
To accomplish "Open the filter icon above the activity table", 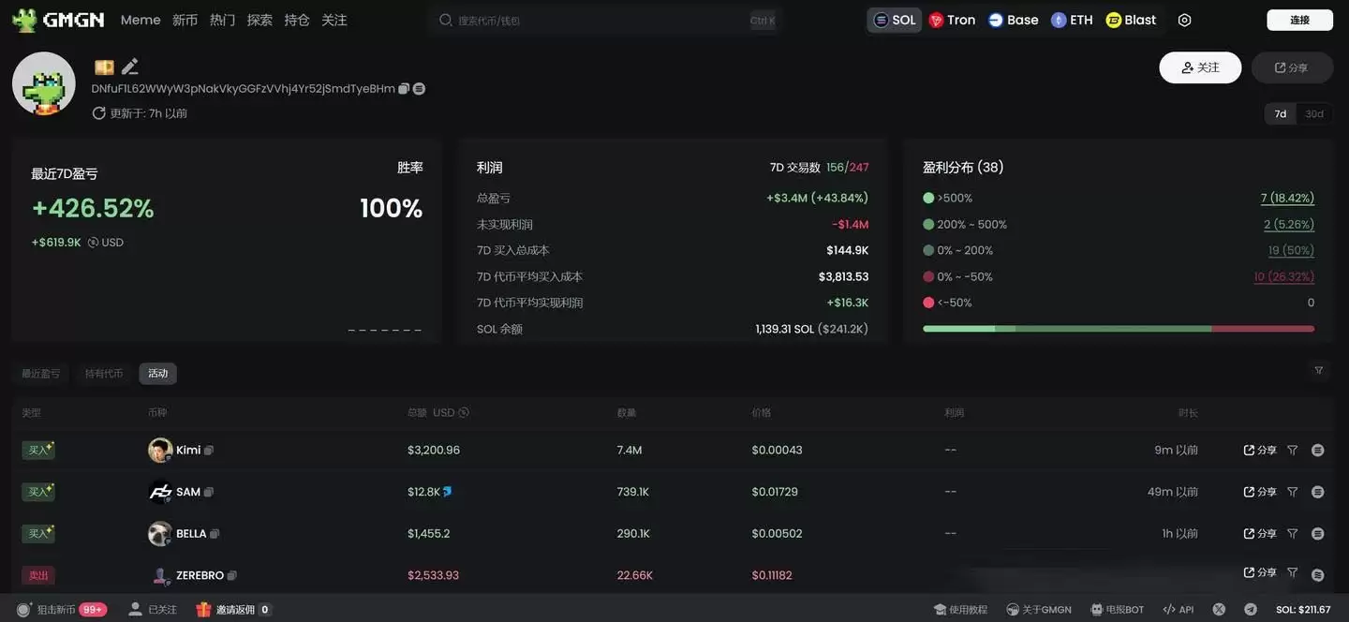I will [x=1318, y=369].
